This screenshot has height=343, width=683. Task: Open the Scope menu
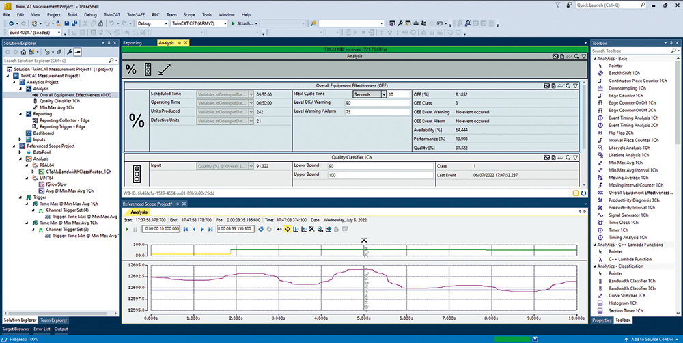(x=189, y=15)
